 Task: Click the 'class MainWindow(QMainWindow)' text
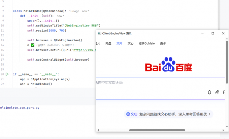pyautogui.click(x=39, y=11)
